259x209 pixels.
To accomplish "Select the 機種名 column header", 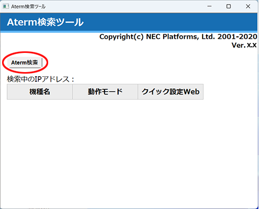I will pyautogui.click(x=40, y=92).
